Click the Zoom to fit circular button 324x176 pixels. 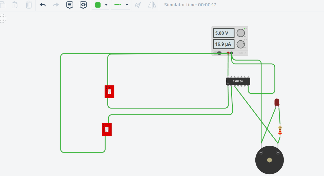2,18
